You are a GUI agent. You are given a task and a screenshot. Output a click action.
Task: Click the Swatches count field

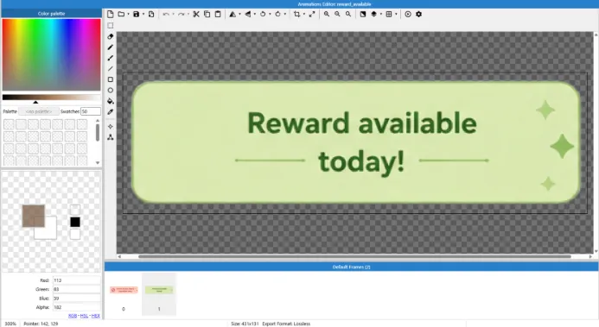pyautogui.click(x=91, y=111)
